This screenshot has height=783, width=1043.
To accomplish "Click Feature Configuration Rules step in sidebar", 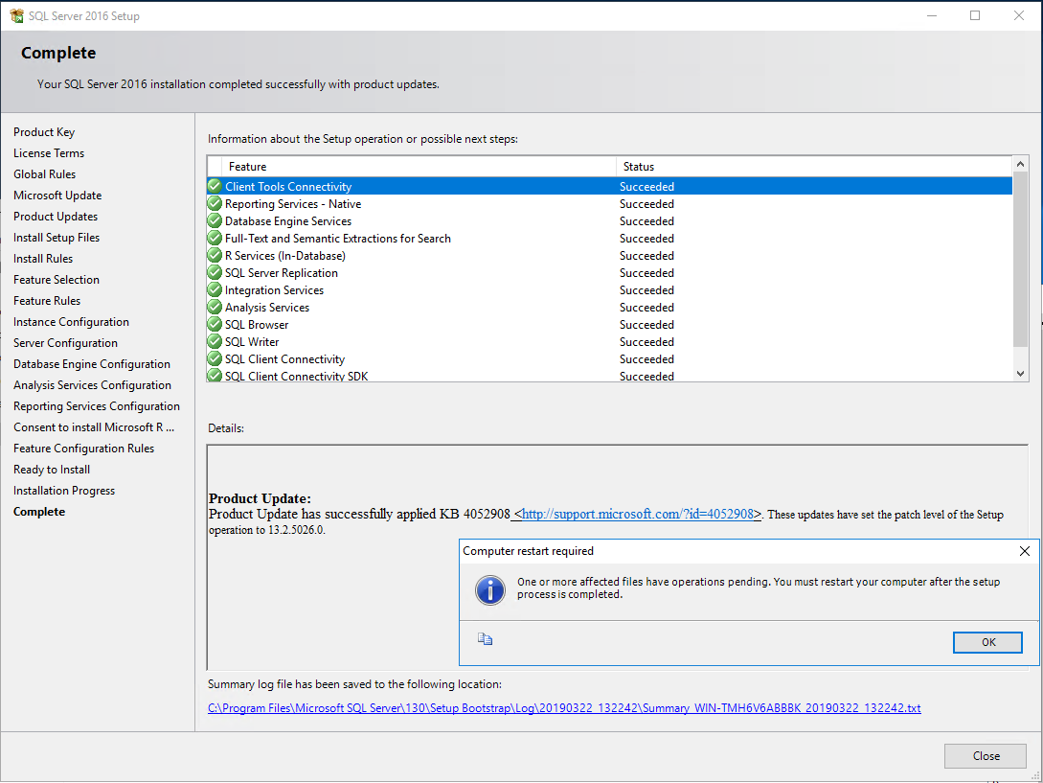I will (x=84, y=449).
